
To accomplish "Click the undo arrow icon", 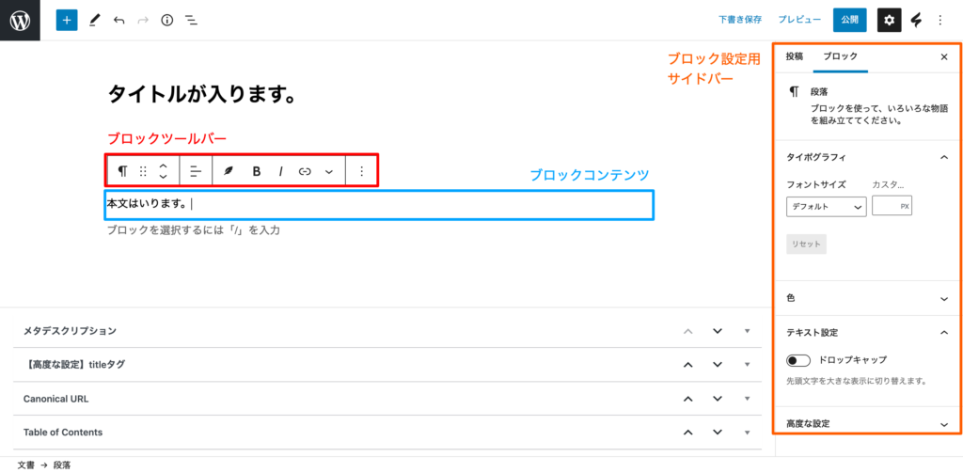I will (118, 20).
